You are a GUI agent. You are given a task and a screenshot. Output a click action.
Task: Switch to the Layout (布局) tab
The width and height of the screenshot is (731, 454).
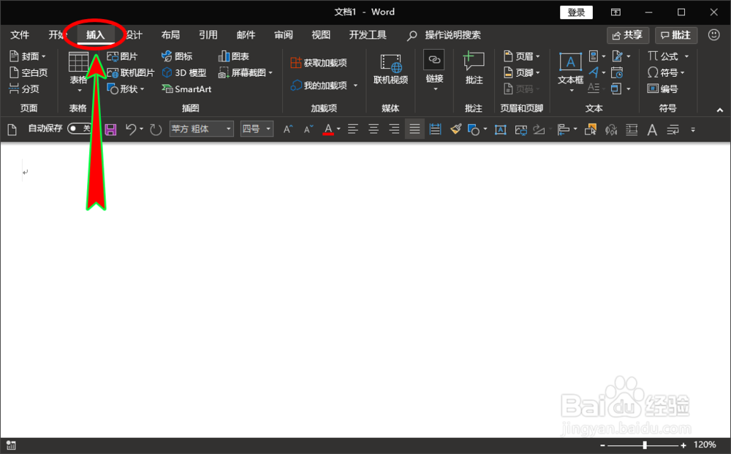click(170, 35)
